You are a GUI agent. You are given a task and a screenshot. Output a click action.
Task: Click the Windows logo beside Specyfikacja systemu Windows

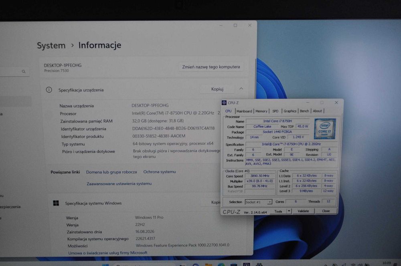(56, 203)
